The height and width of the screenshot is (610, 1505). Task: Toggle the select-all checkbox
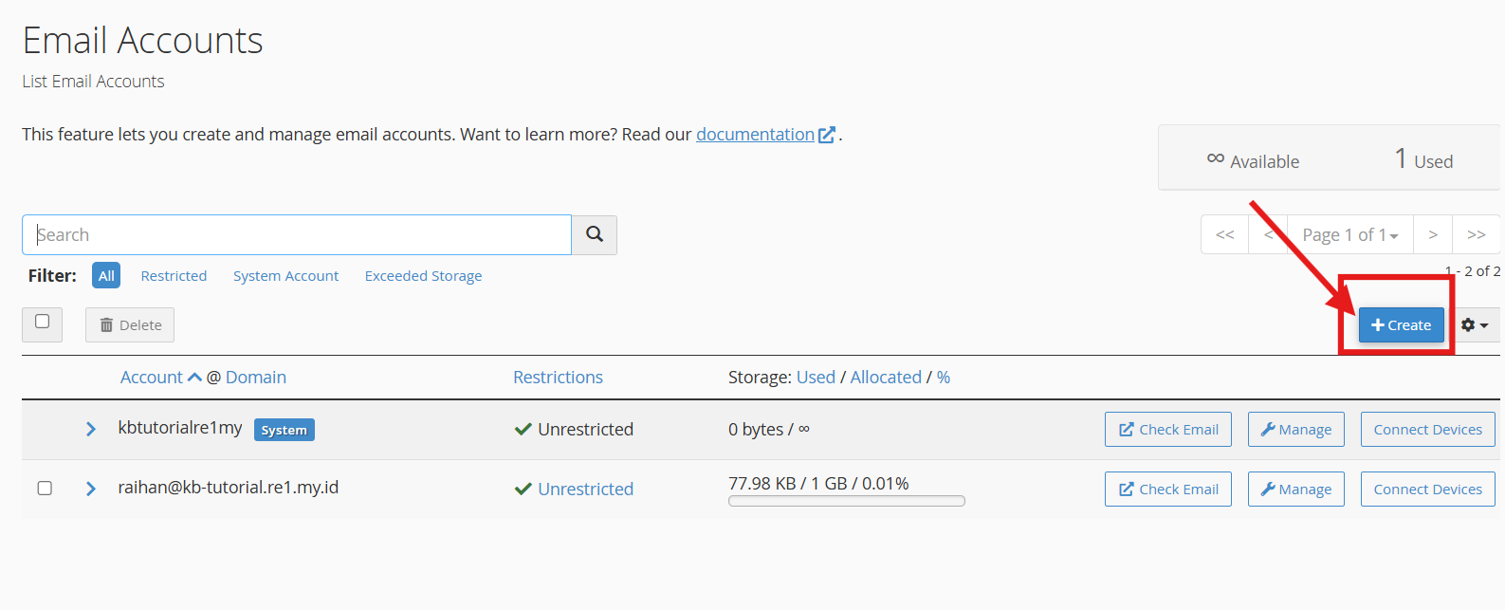coord(43,322)
